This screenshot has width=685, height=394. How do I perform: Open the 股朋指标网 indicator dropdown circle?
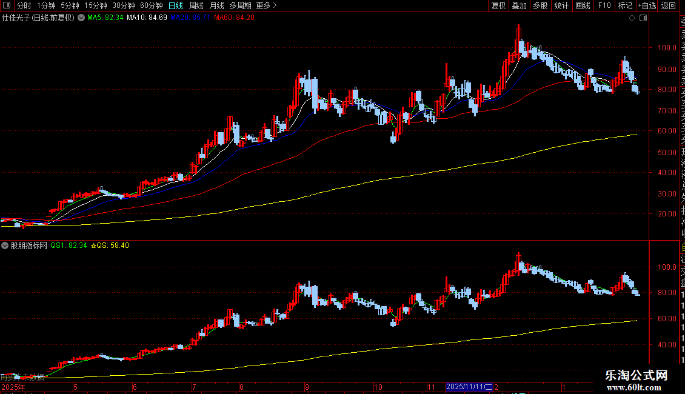pyautogui.click(x=5, y=245)
